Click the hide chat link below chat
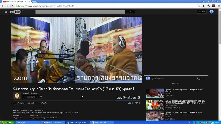 pos(175,83)
